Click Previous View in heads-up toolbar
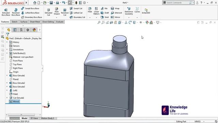218x123 pixels. 107,23
